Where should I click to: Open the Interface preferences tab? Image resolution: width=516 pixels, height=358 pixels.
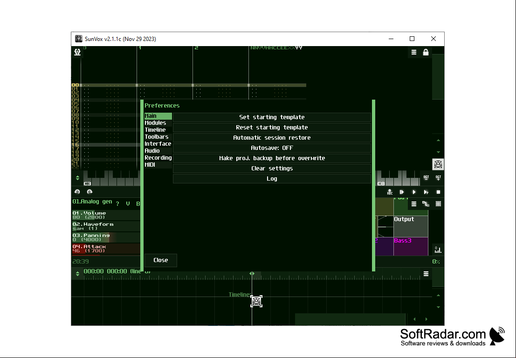point(158,144)
